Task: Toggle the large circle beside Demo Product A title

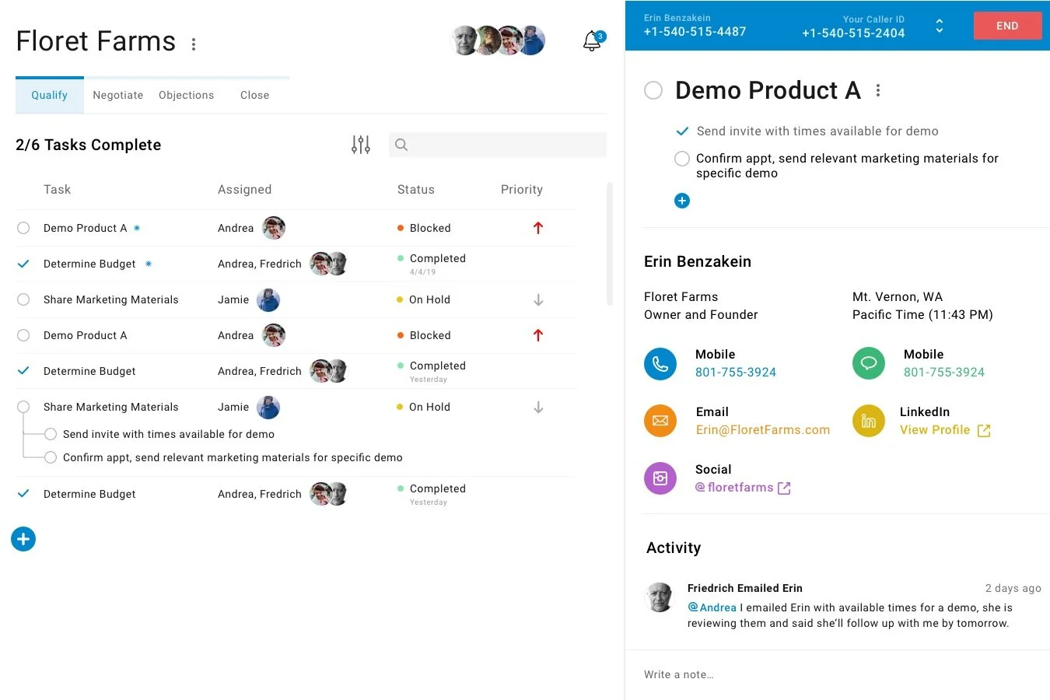Action: pyautogui.click(x=653, y=90)
